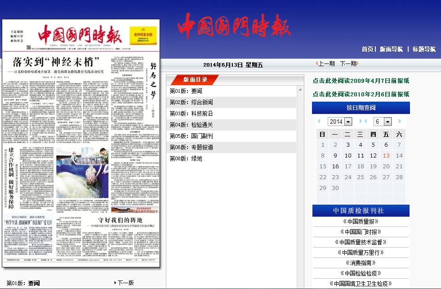
Task: Click the newspaper front page thumbnail
Action: coord(81,144)
